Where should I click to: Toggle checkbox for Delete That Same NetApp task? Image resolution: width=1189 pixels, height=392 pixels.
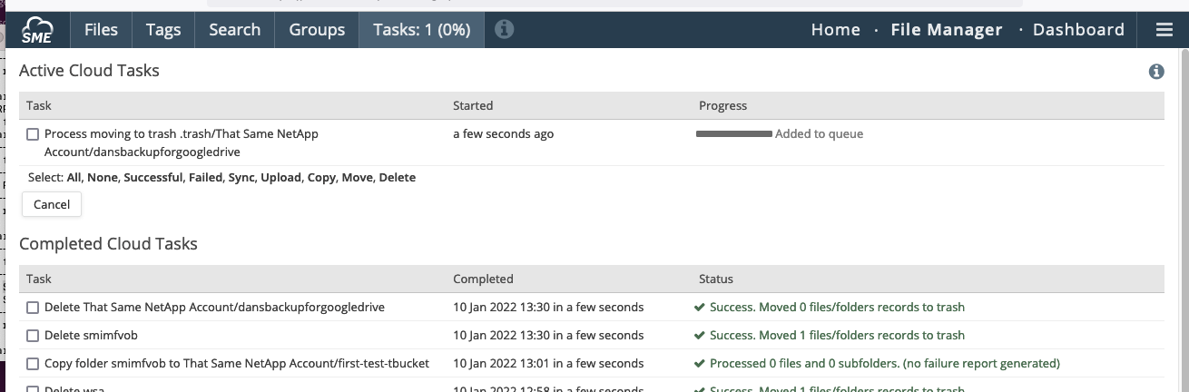[33, 308]
